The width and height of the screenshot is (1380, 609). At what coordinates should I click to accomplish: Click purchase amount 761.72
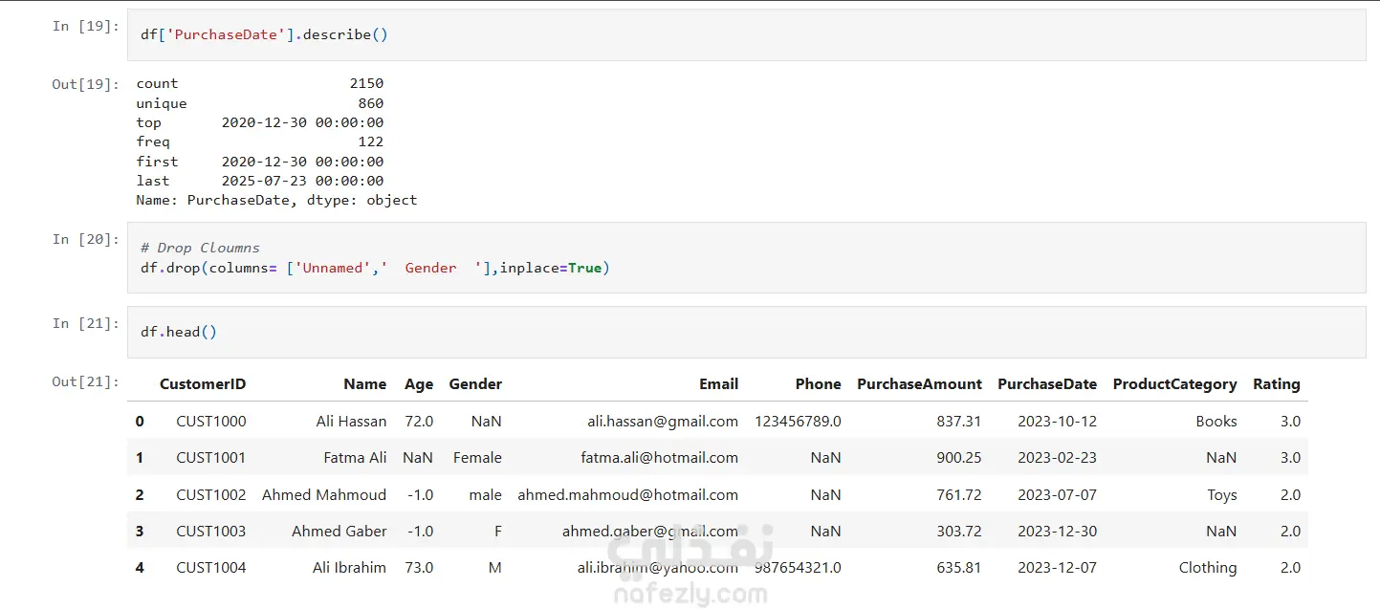tap(959, 495)
